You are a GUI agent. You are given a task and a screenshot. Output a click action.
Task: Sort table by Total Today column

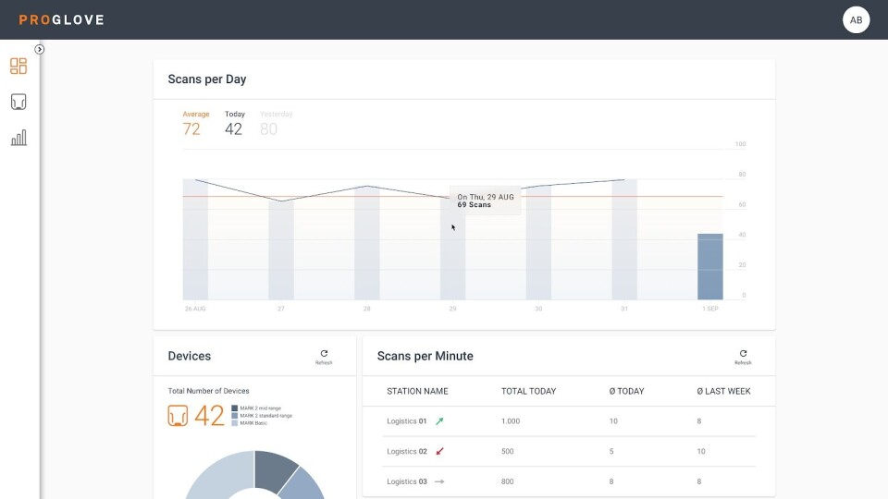point(528,391)
